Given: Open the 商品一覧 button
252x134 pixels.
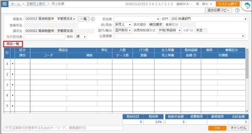Looking at the screenshot, I should 13,44.
